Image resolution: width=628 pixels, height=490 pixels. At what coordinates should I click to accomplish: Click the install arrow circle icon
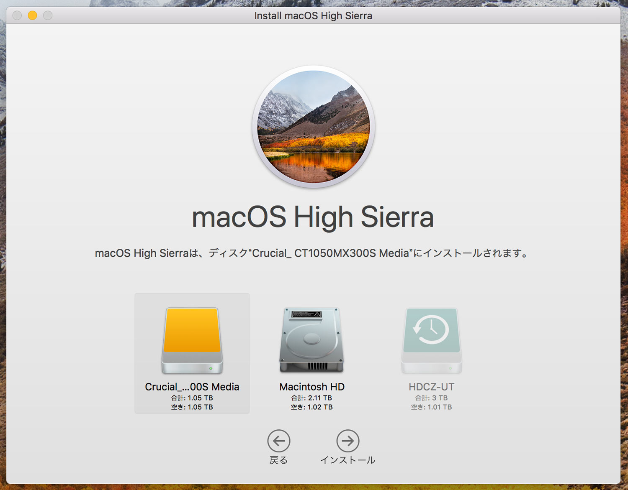point(348,441)
